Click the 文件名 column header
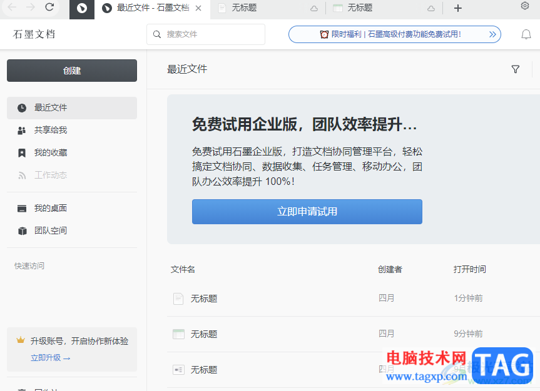This screenshot has height=391, width=540. (x=183, y=269)
